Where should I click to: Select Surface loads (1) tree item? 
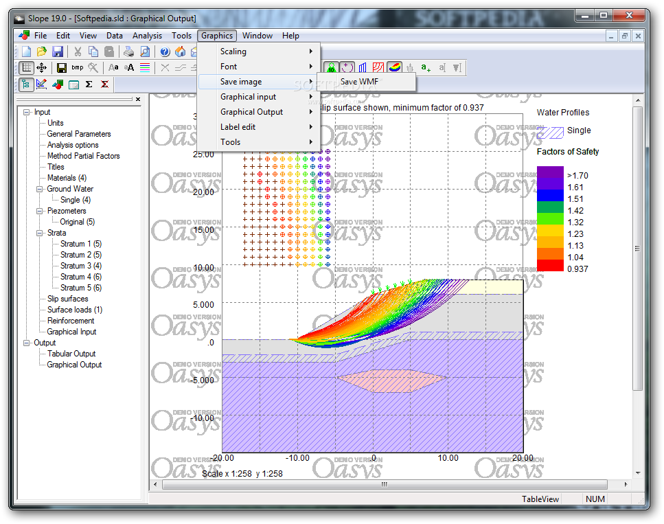click(x=75, y=310)
